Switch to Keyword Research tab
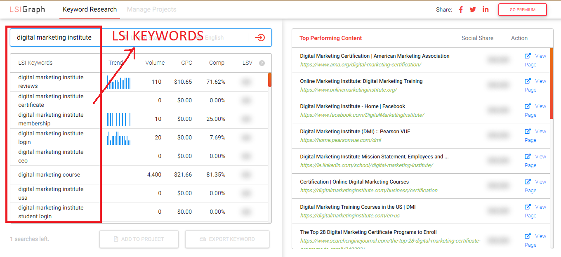Screen dimensions: 561x257 [90, 9]
